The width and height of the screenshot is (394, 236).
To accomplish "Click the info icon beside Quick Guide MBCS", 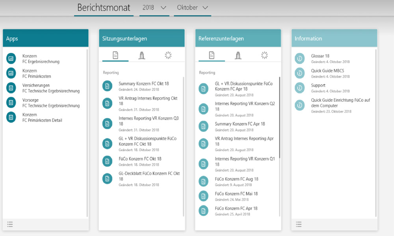I will (x=300, y=73).
